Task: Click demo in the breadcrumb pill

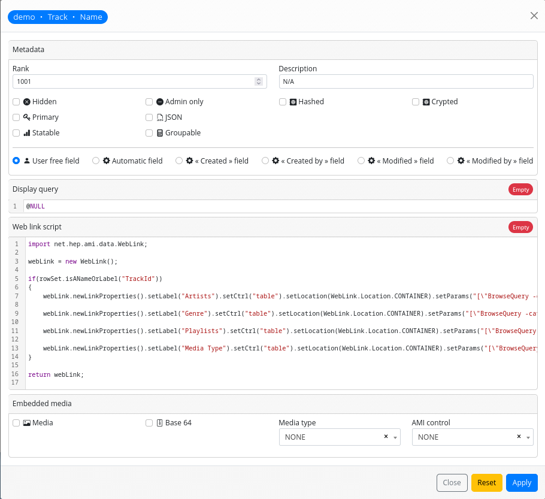Action: pyautogui.click(x=24, y=17)
